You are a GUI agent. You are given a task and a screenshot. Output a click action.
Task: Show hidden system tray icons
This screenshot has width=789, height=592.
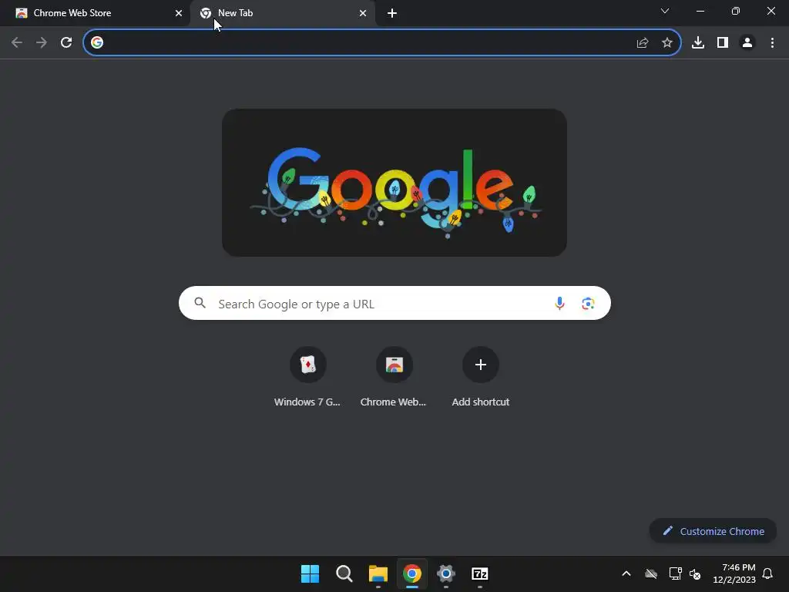coord(626,573)
